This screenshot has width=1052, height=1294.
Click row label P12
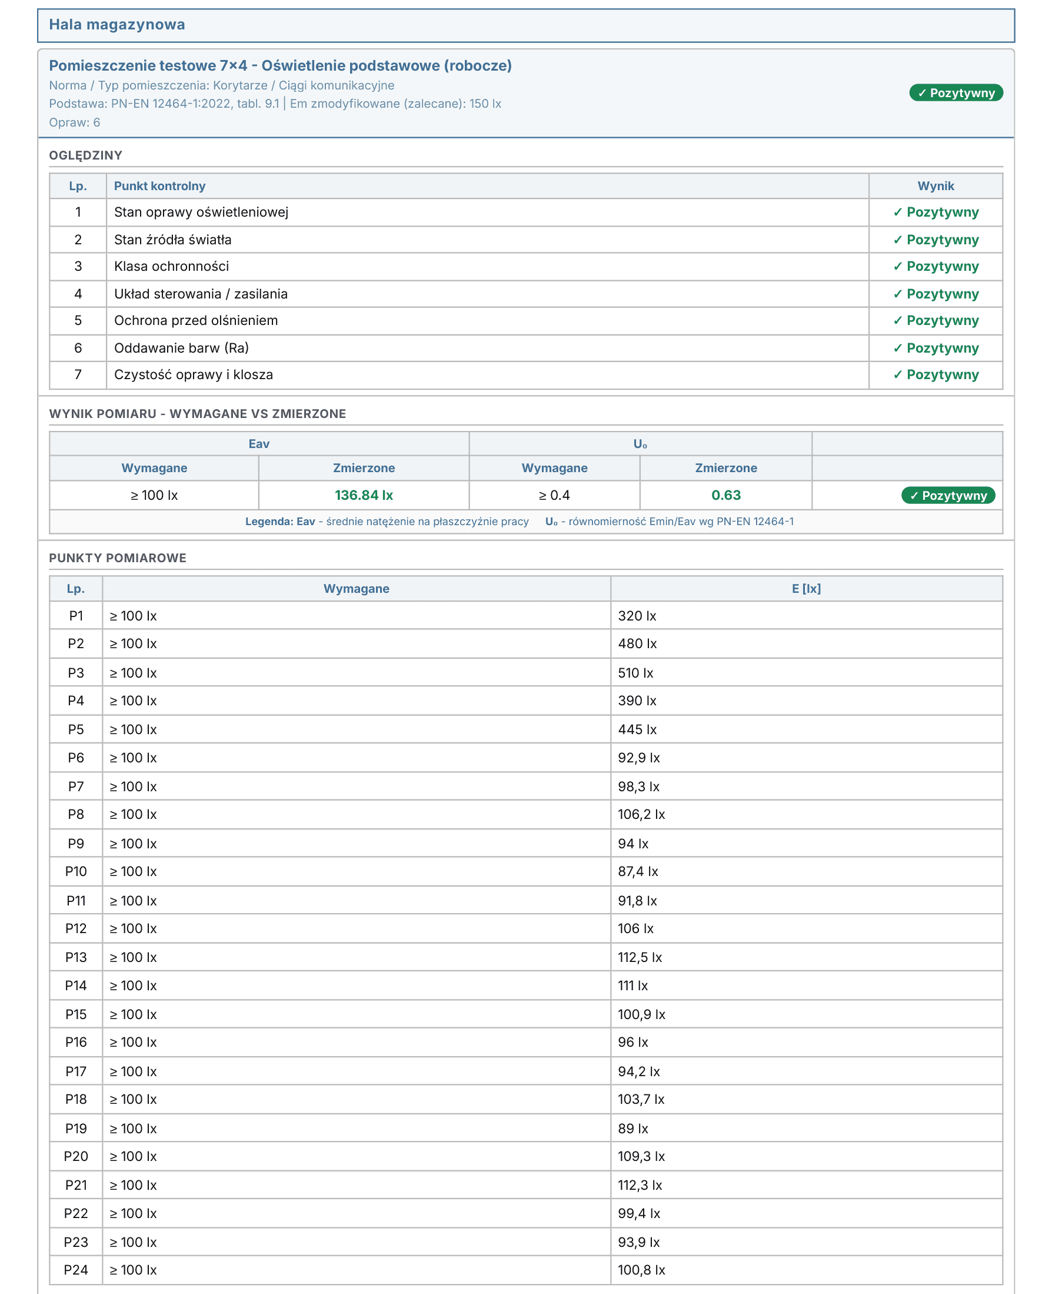click(x=76, y=928)
